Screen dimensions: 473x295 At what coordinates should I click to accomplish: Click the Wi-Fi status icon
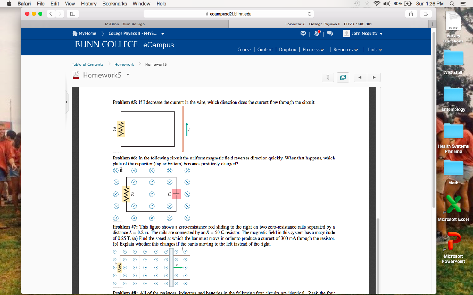coord(376,4)
